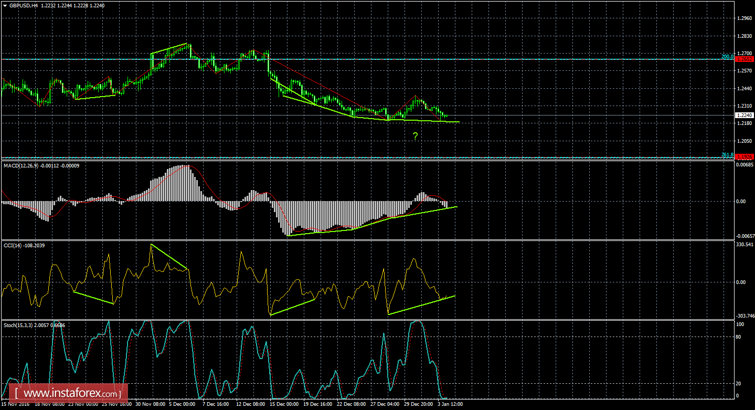Click the current price tag 1.2240
Image resolution: width=755 pixels, height=410 pixels.
click(x=745, y=114)
